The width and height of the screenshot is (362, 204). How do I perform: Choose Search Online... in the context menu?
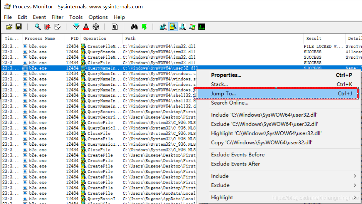[x=279, y=103]
